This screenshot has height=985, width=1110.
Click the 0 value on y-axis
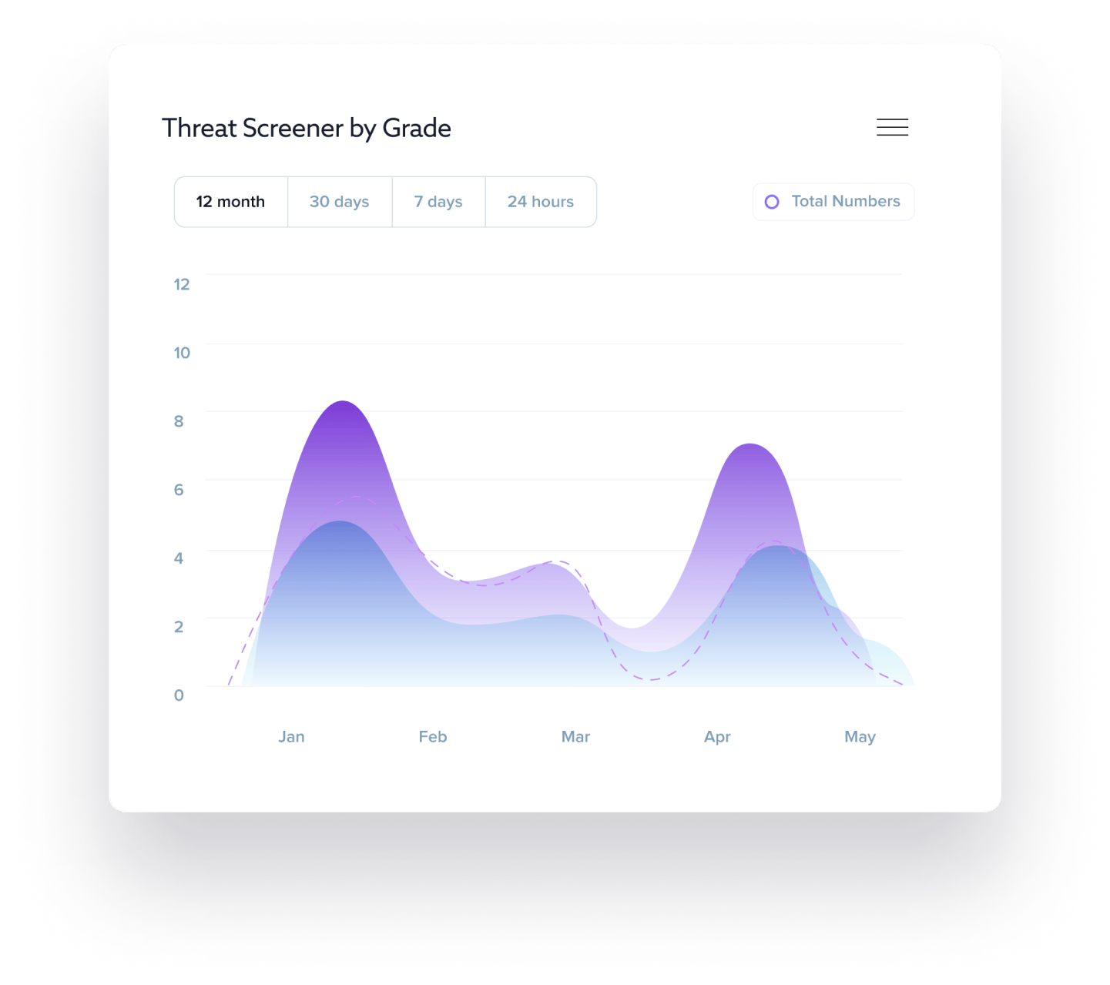(x=179, y=695)
